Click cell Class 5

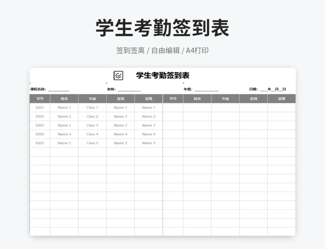click(x=92, y=143)
